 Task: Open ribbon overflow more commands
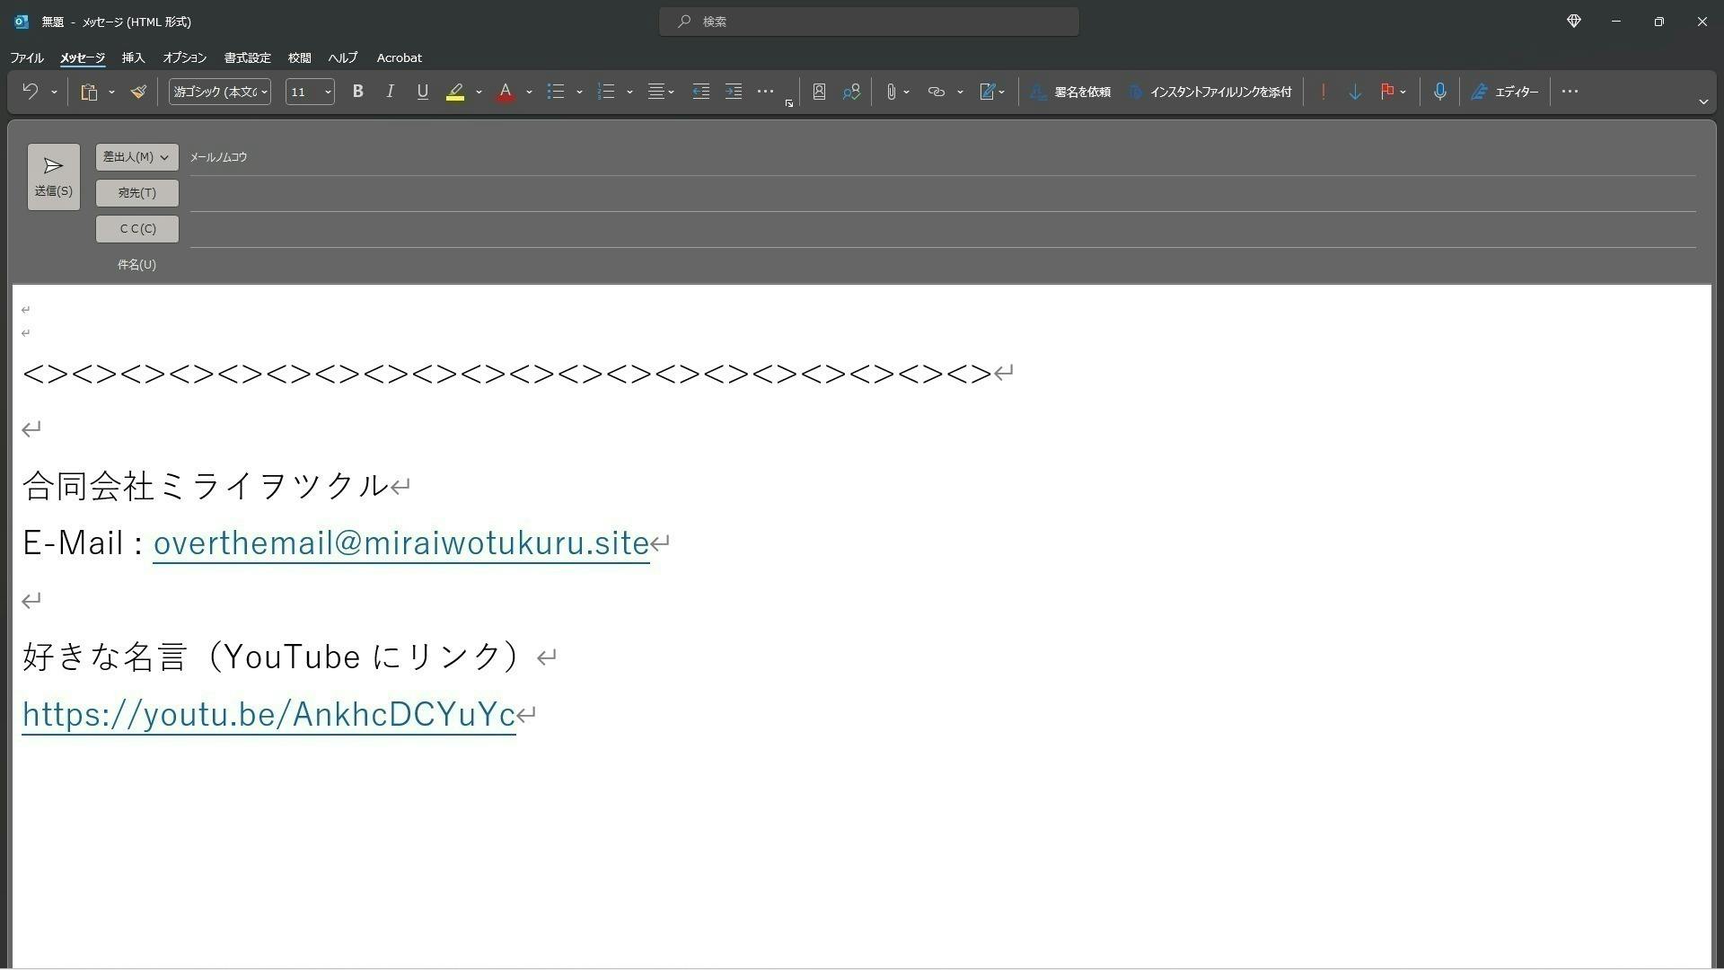1570,92
